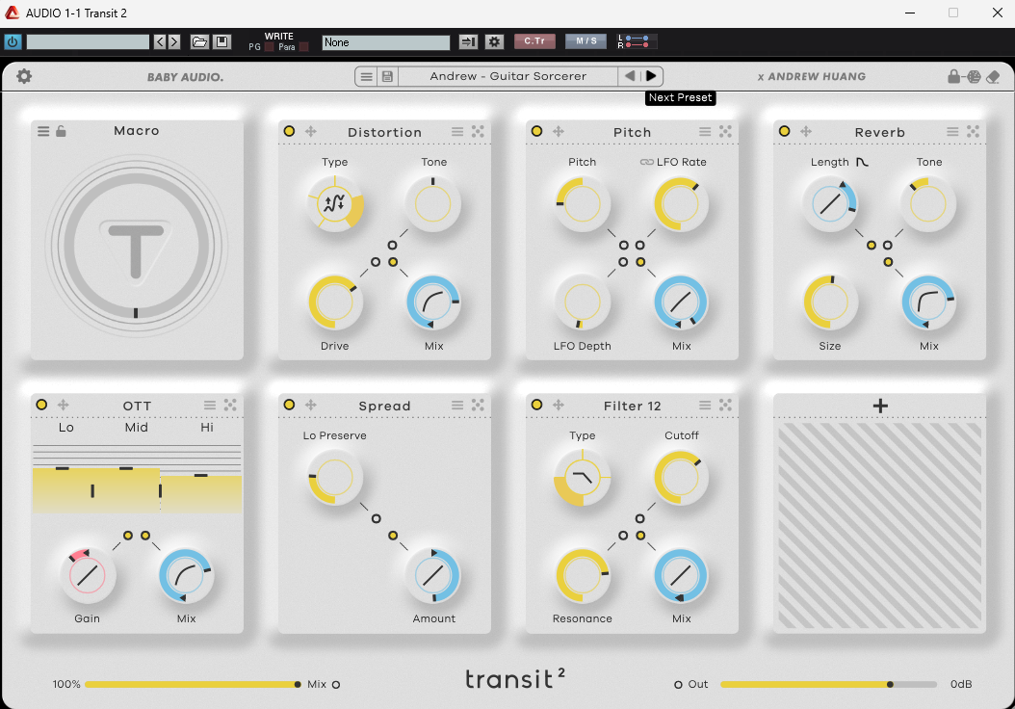Screen dimensions: 1015x709
Task: Open the Spread module menu
Action: point(457,405)
